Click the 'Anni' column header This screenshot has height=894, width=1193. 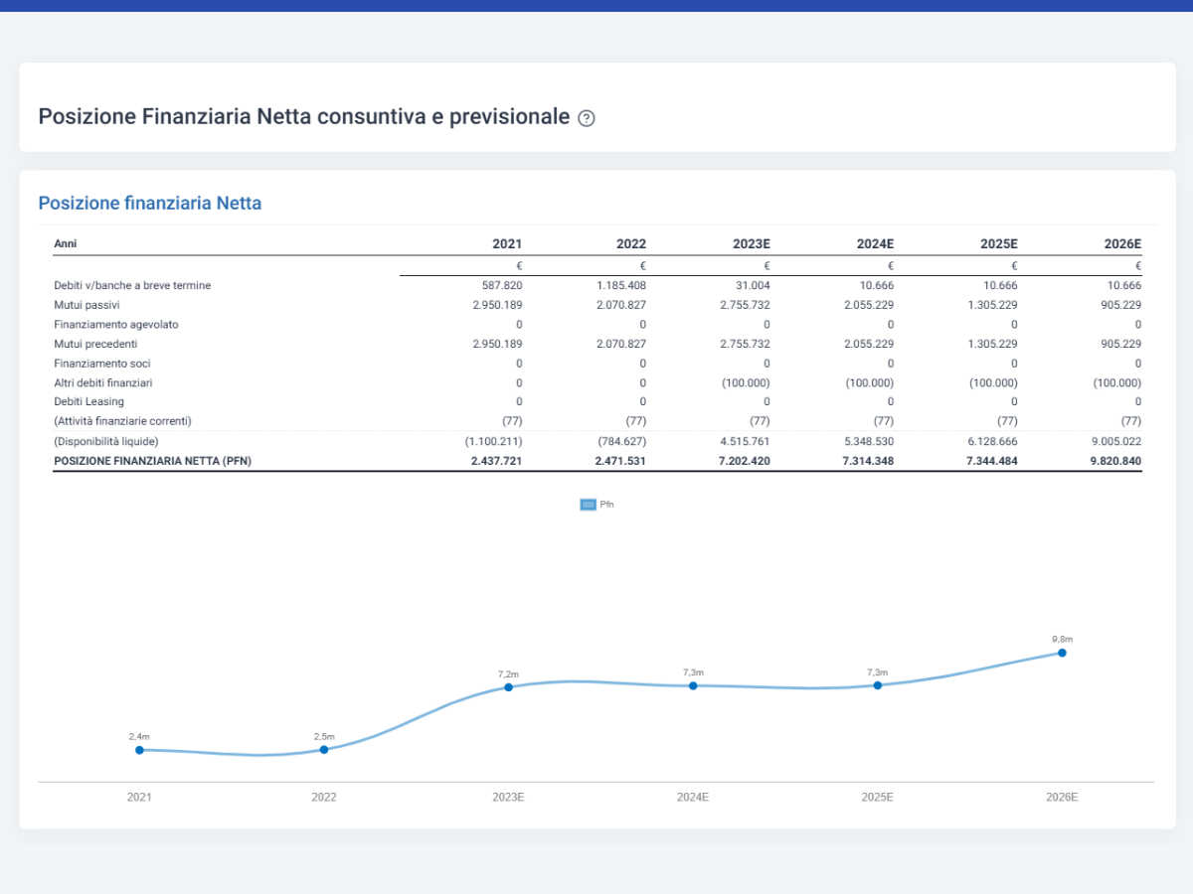click(65, 243)
